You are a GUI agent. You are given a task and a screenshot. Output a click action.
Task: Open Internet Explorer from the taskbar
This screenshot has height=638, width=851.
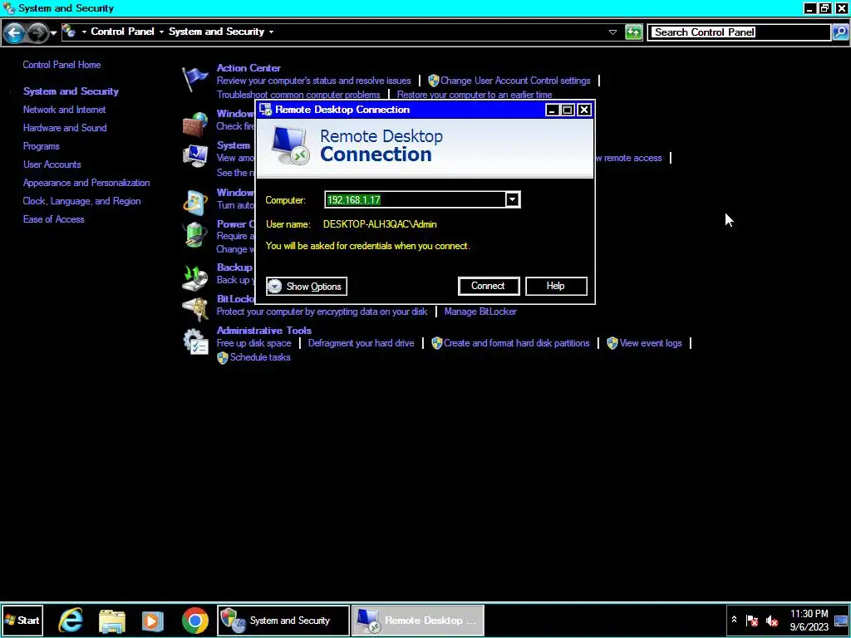(x=71, y=620)
